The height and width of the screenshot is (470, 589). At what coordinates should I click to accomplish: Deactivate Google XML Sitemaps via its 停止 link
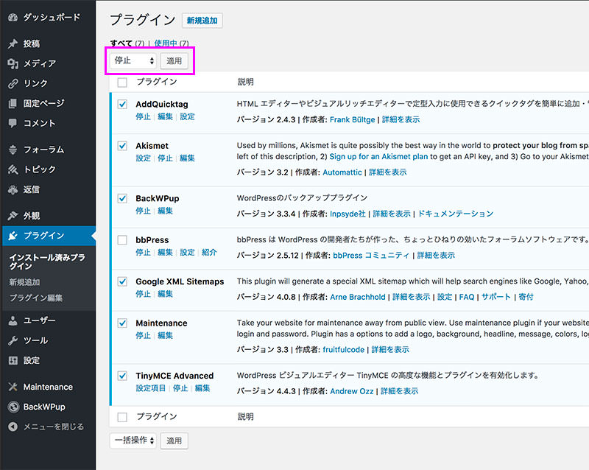pyautogui.click(x=142, y=293)
